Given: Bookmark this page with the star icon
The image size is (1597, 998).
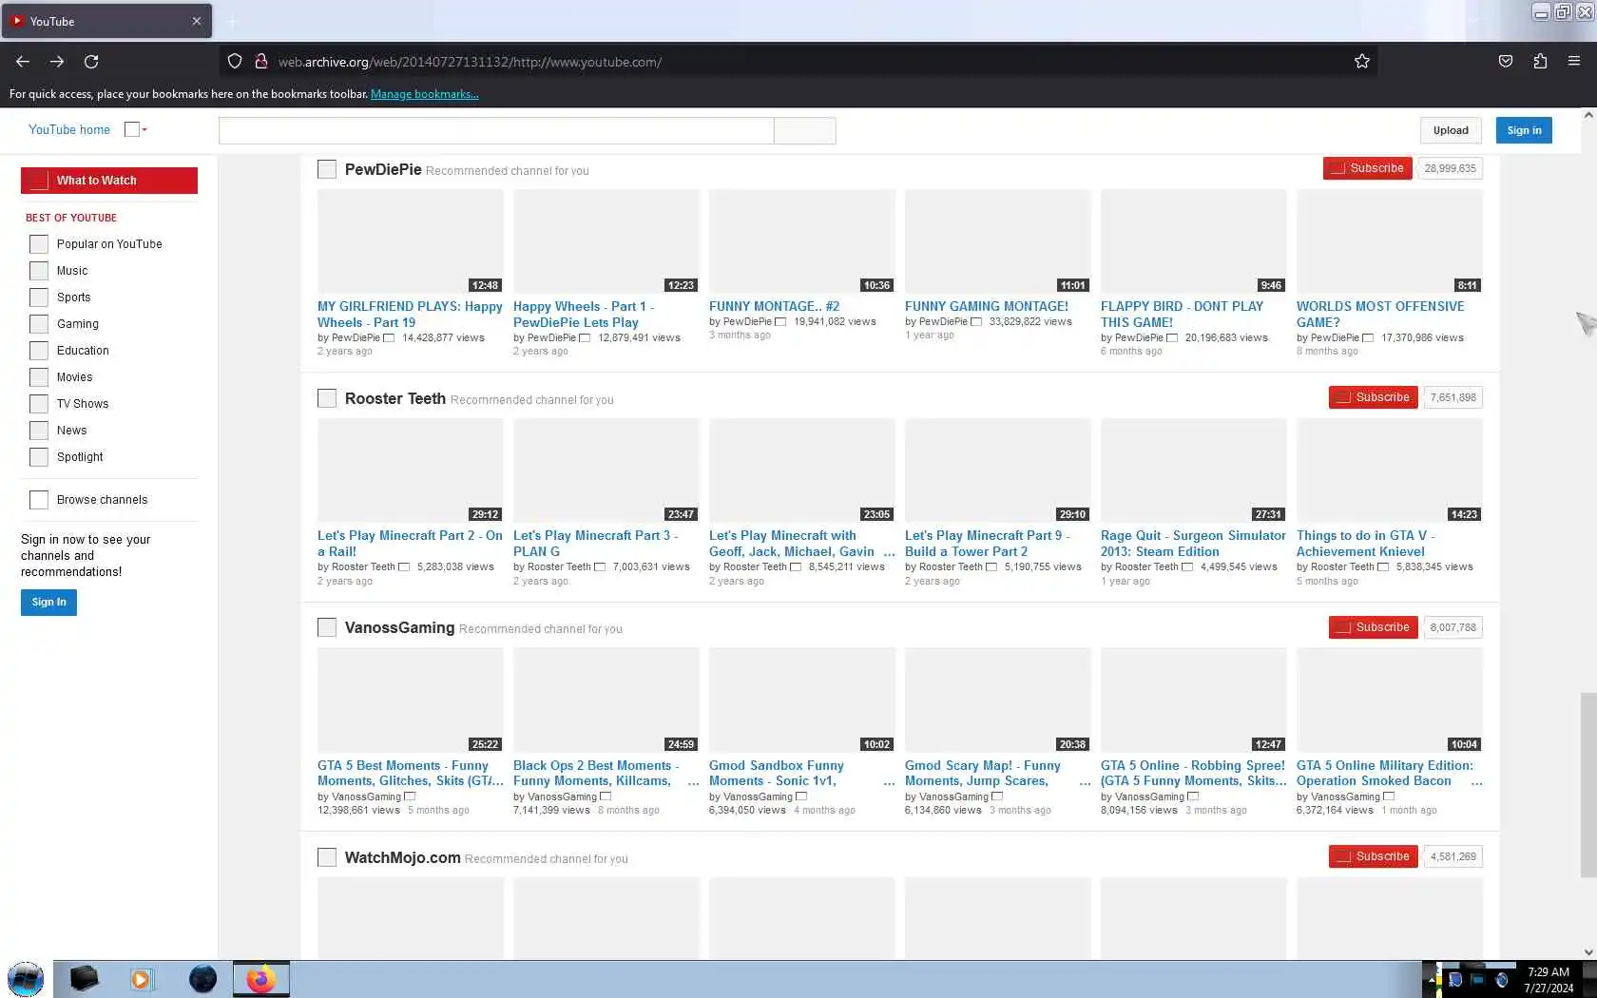Looking at the screenshot, I should click(1362, 62).
